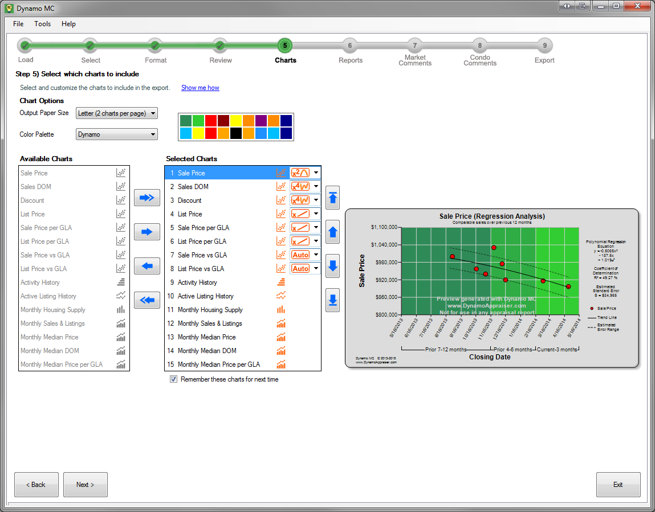Open the File menu

click(18, 24)
